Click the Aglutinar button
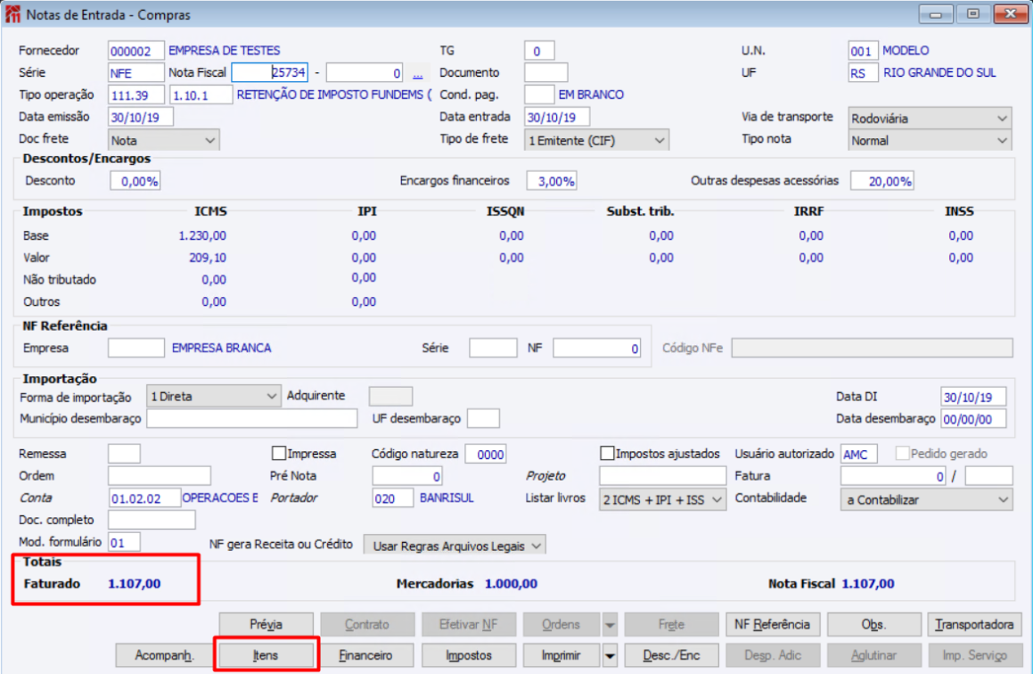The image size is (1033, 674). (873, 655)
